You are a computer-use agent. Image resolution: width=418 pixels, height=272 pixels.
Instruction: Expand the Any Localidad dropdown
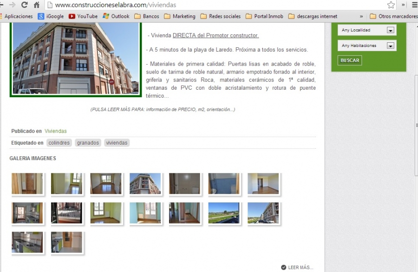(x=367, y=30)
